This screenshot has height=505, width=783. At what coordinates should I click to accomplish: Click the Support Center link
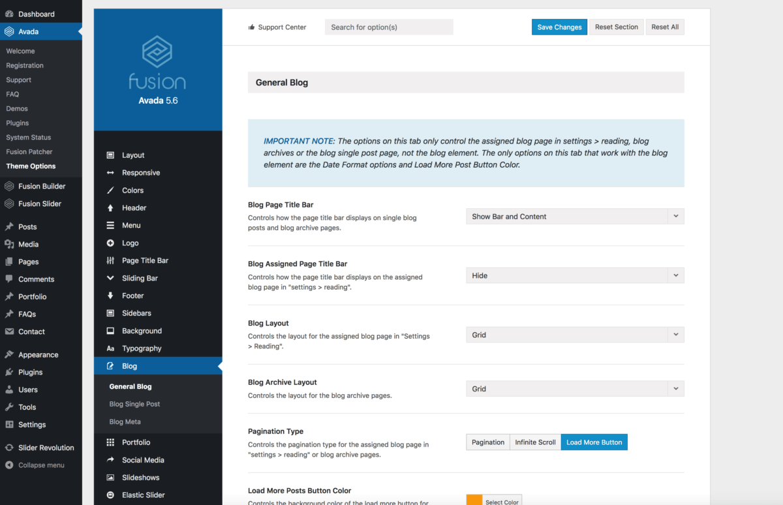277,27
